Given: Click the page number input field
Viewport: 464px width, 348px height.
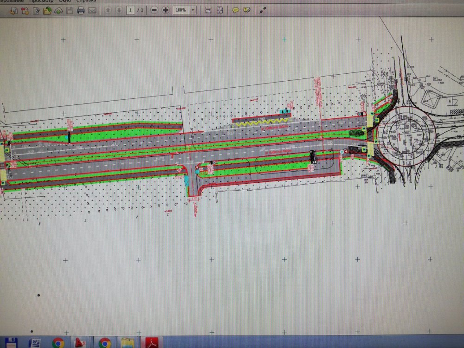Looking at the screenshot, I should [x=130, y=10].
